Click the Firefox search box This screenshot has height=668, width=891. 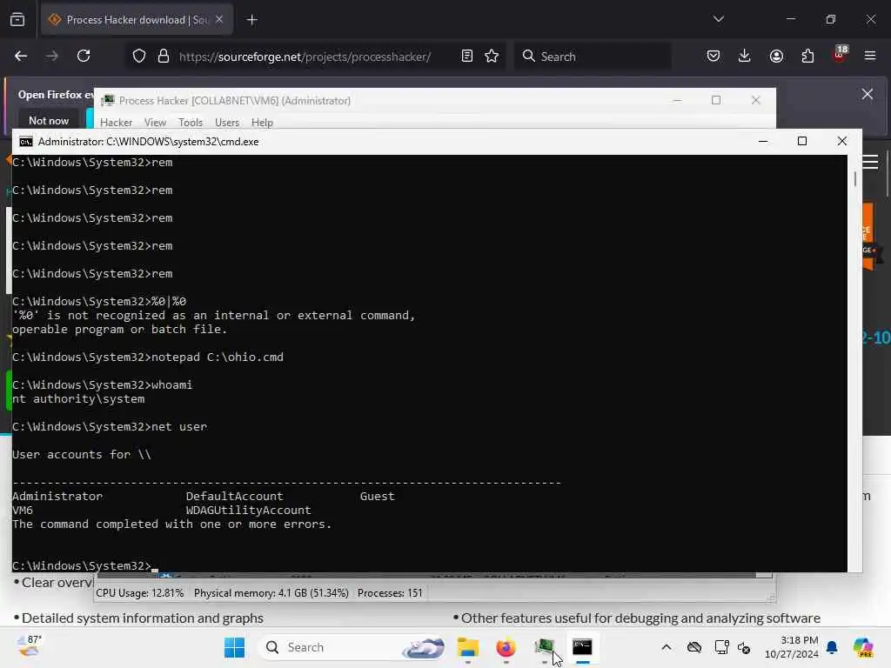(x=593, y=57)
